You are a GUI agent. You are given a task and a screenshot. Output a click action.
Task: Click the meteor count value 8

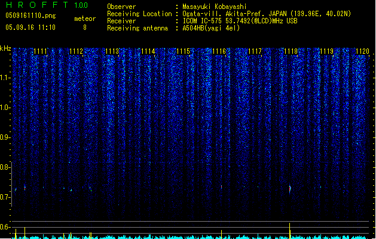(85, 27)
